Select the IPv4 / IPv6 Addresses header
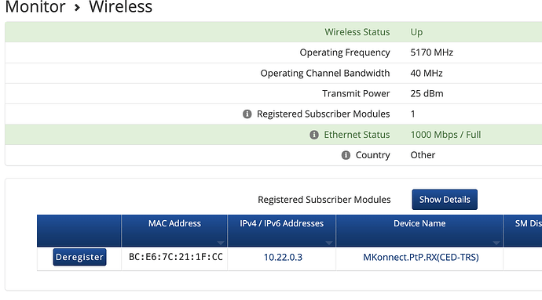The image size is (542, 300). click(281, 230)
